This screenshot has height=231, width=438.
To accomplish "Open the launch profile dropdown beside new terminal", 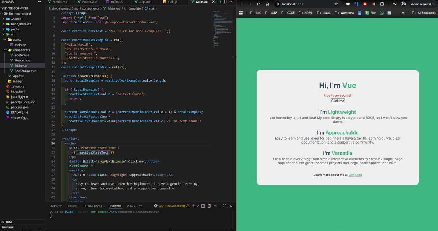I will [198, 206].
